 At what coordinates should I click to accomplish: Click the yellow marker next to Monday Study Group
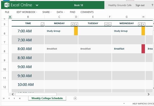76,31
